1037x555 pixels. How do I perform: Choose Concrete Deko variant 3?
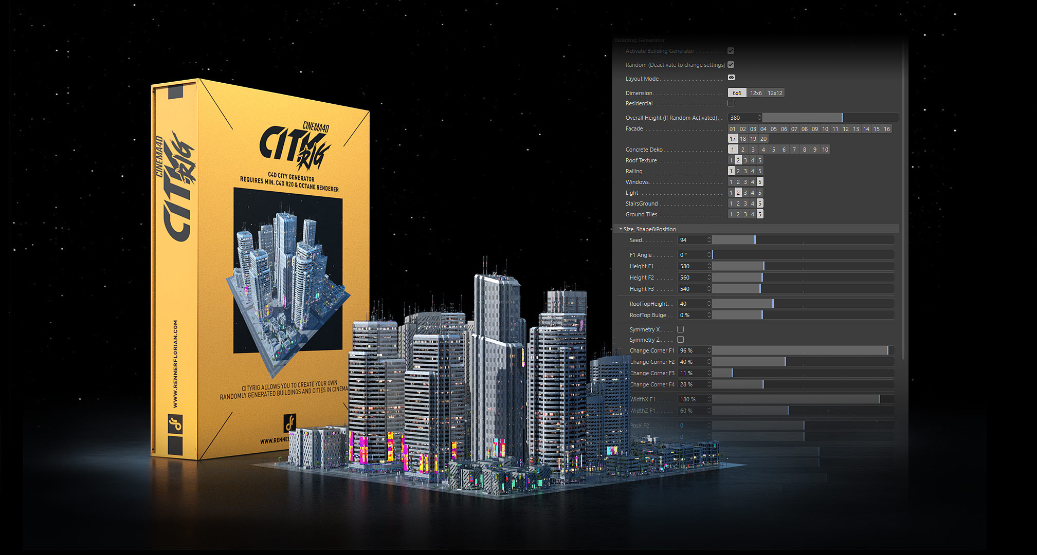point(753,150)
